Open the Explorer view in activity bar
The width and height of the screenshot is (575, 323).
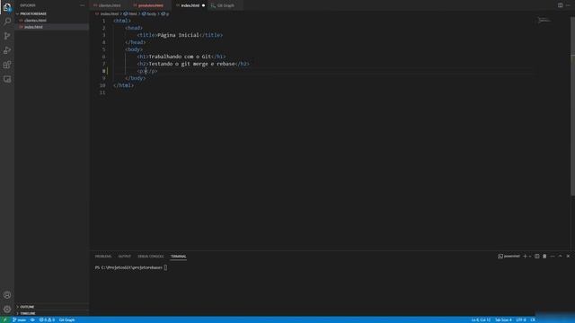point(7,7)
